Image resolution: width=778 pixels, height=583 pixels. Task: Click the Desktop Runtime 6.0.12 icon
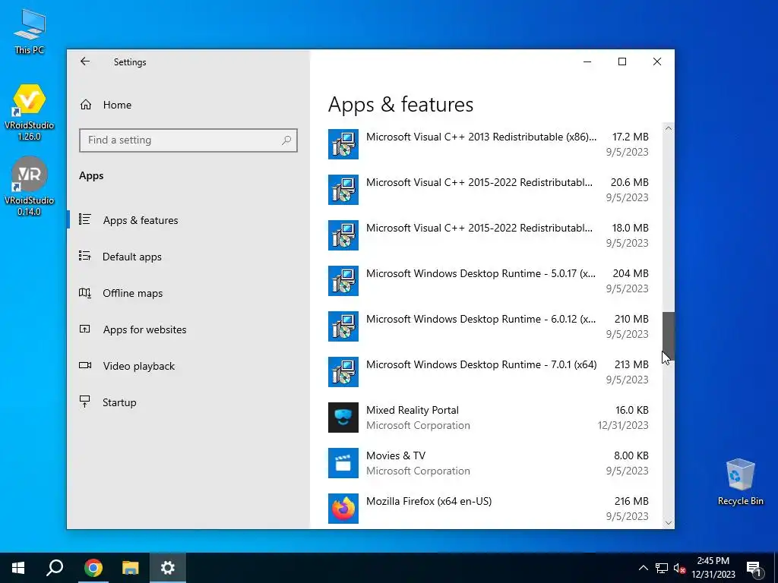tap(343, 326)
